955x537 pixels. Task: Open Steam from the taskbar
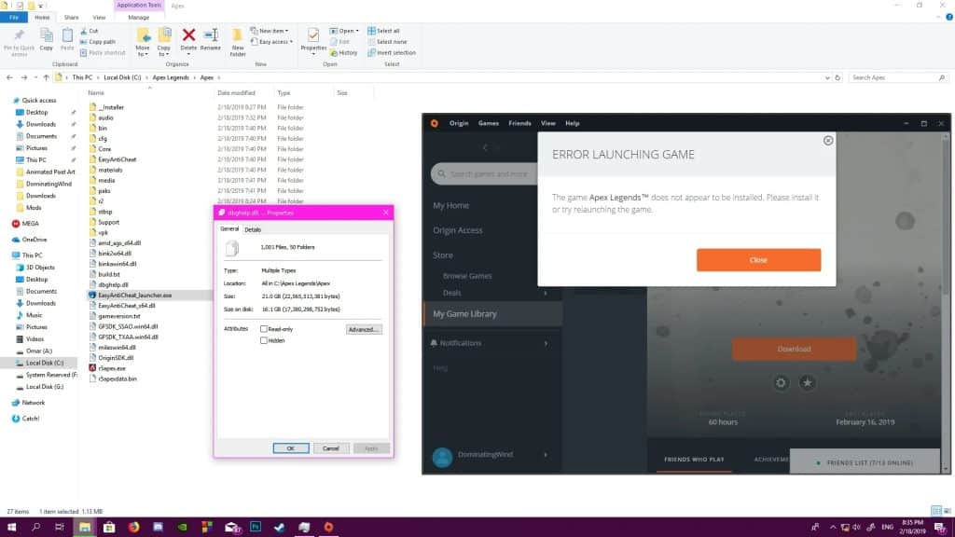tap(280, 528)
